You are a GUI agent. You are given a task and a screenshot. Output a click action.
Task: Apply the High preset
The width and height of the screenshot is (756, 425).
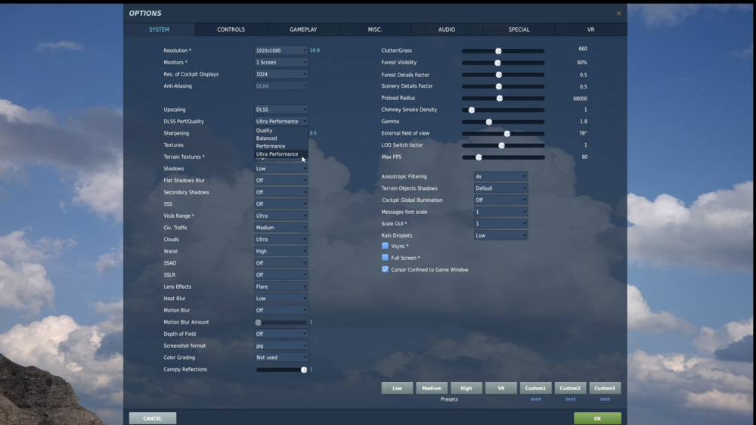click(x=466, y=388)
